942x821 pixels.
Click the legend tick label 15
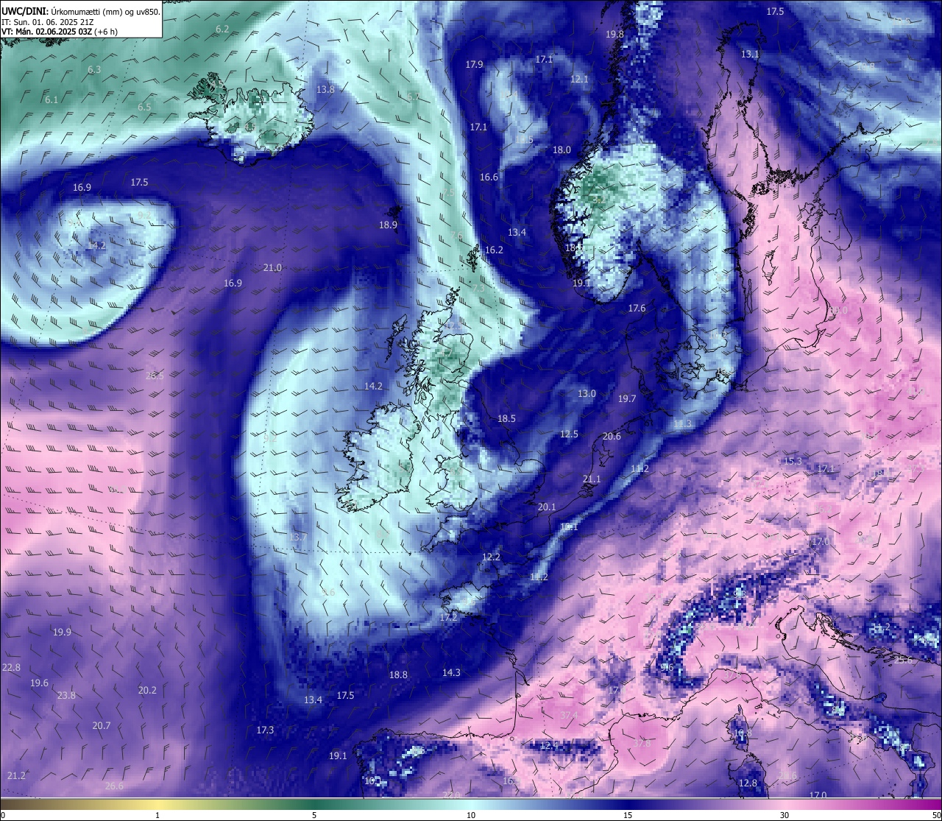628,815
